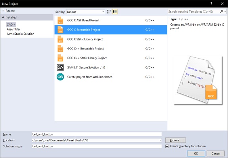The height and width of the screenshot is (158, 228).
Task: Switch to small icons grid view
Action: click(x=109, y=12)
